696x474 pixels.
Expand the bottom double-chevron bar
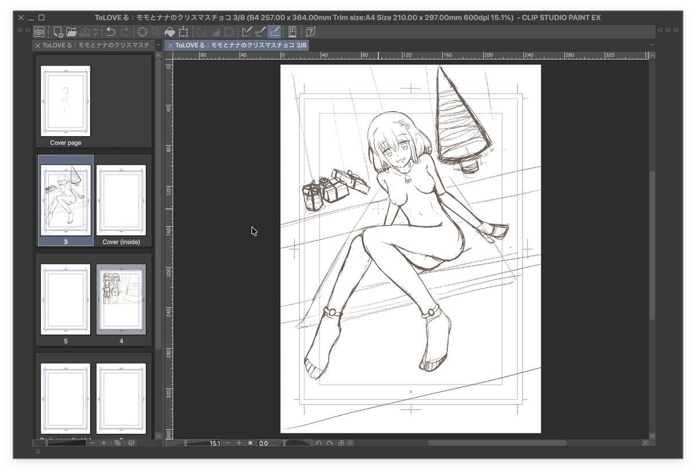[38, 452]
